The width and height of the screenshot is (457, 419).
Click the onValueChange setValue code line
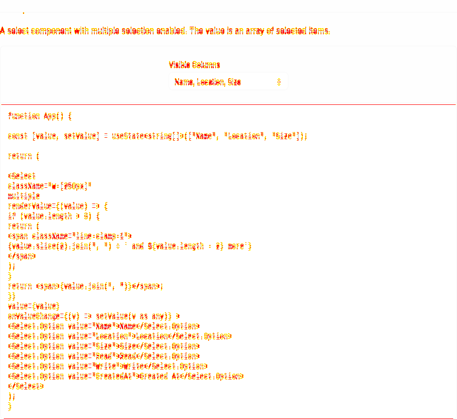click(x=94, y=317)
